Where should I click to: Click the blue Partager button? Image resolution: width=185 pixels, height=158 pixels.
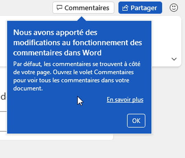140,8
